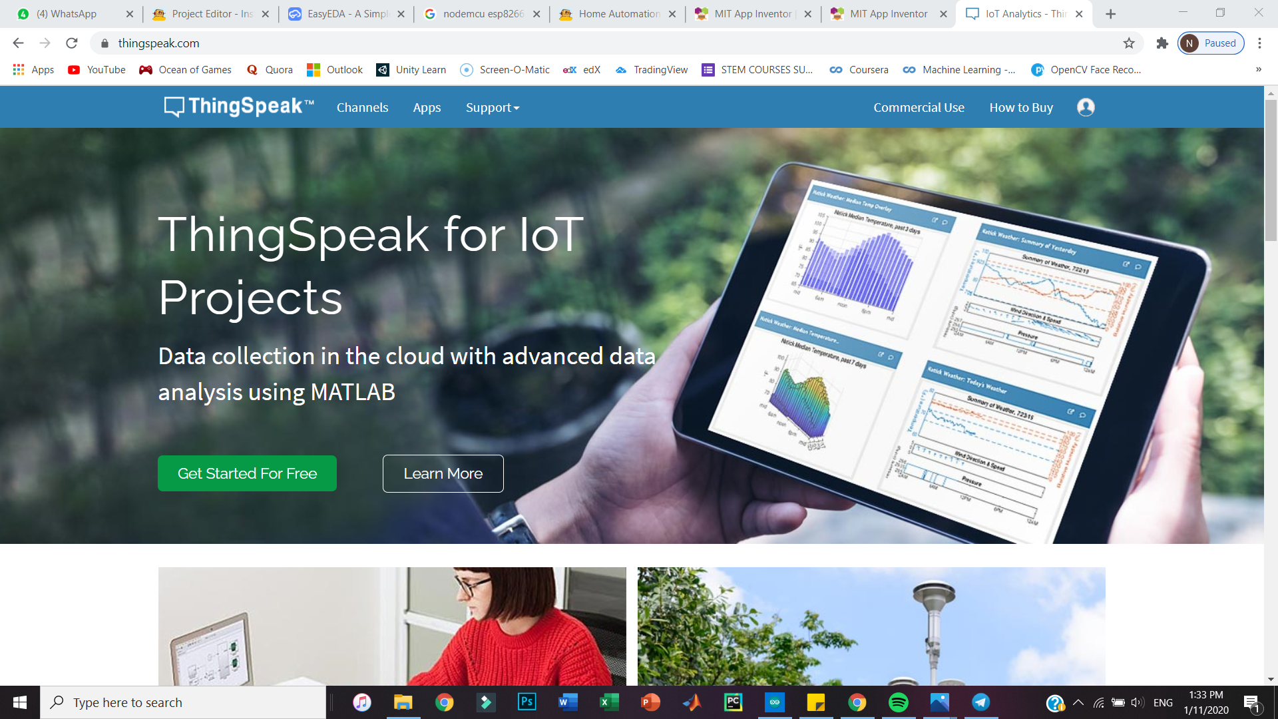Click the Learn More button
The height and width of the screenshot is (719, 1278).
tap(443, 473)
